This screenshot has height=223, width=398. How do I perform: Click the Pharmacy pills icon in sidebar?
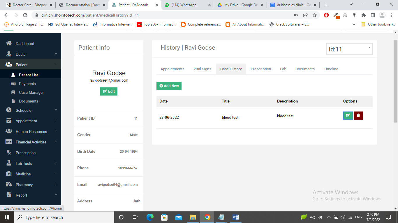(9, 185)
